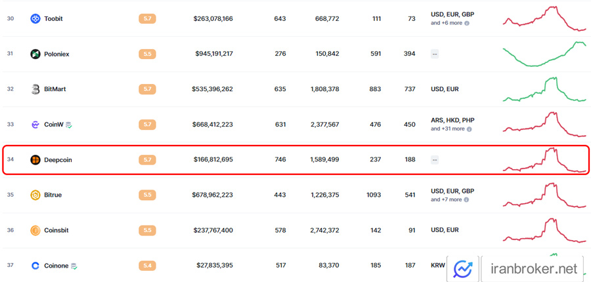Open the CoinW exchange page

click(x=54, y=125)
